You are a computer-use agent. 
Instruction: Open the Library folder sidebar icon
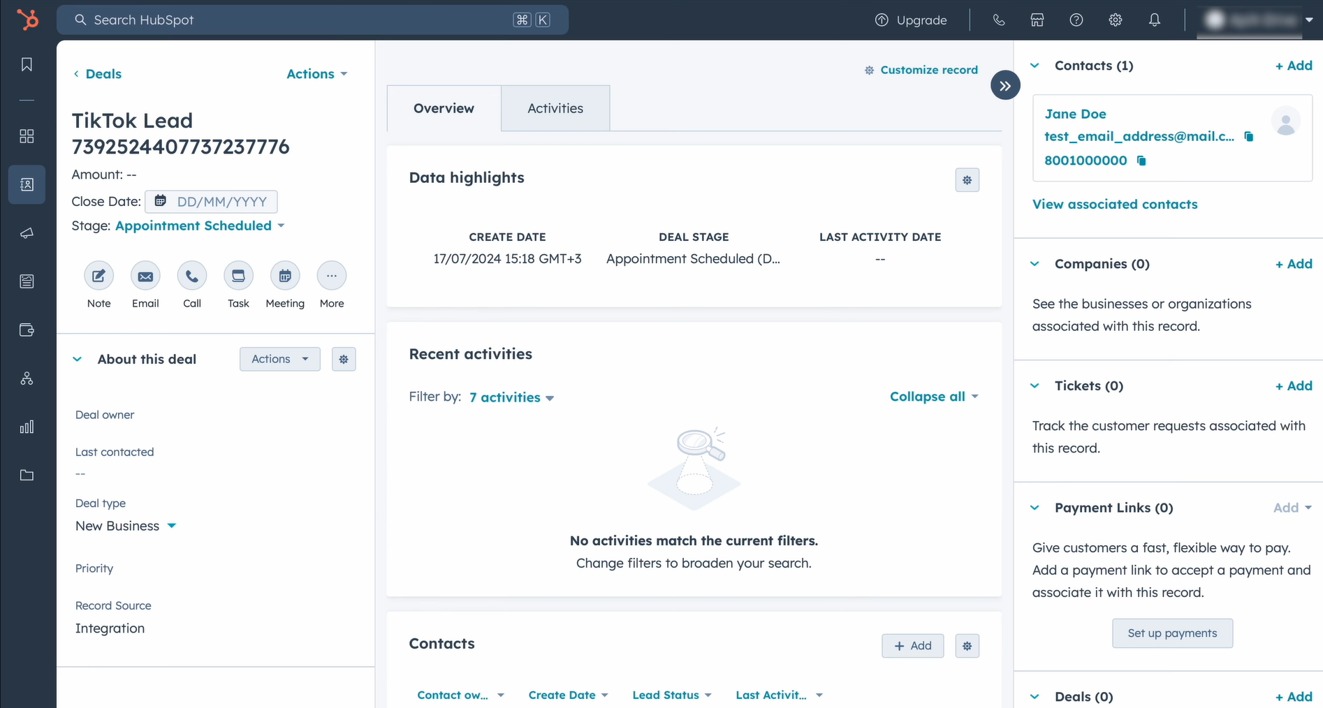click(x=27, y=475)
